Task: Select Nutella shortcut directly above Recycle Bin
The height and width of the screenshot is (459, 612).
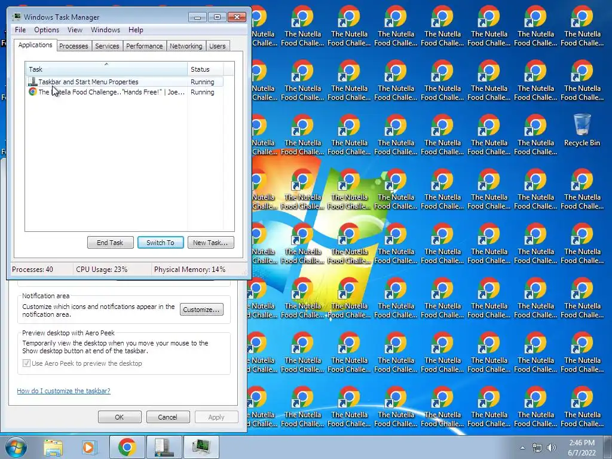Action: pyautogui.click(x=582, y=81)
